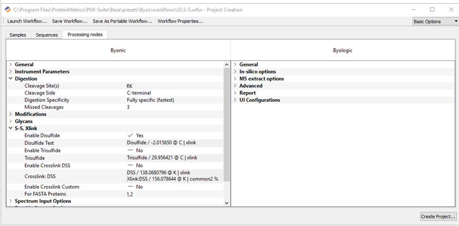Click the Byologic column header
This screenshot has width=459, height=226.
coord(342,50)
